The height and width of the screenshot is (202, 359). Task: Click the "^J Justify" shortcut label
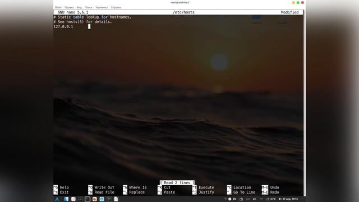click(x=203, y=192)
